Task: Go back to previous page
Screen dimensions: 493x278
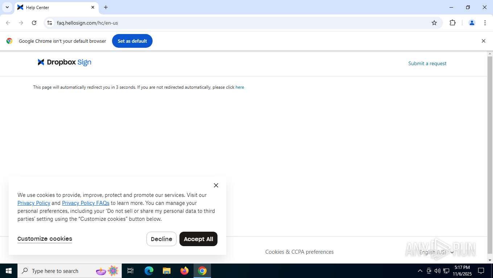Action: pos(8,23)
